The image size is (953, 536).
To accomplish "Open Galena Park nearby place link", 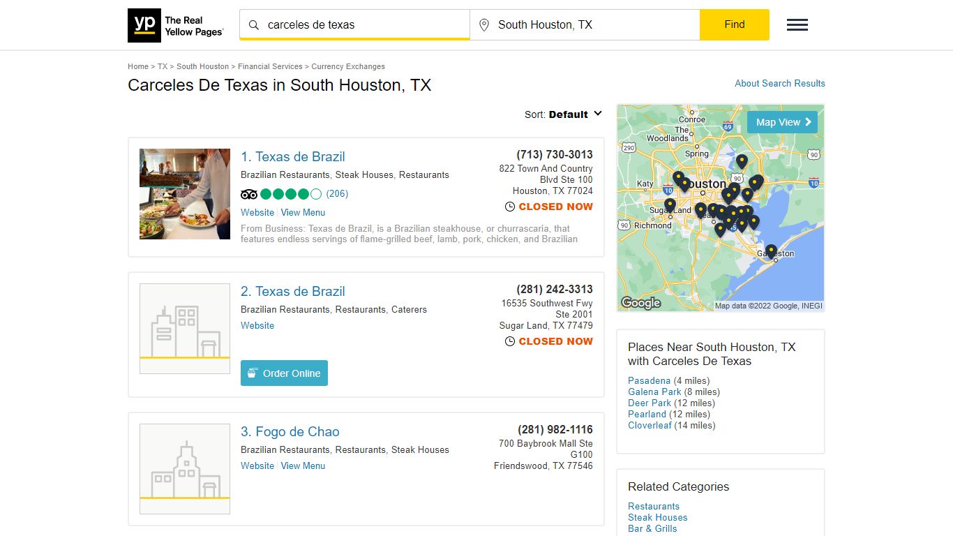I will 654,392.
